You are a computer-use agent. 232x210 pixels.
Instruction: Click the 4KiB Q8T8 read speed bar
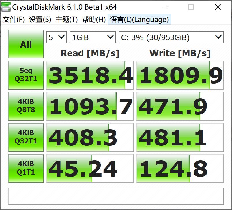89,106
